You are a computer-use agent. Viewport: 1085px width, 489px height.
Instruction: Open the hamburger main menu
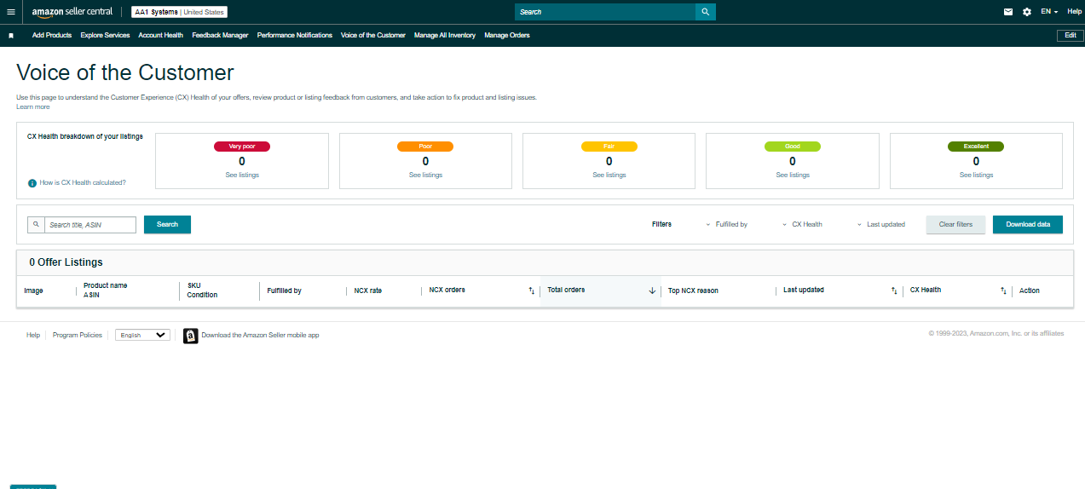(11, 12)
